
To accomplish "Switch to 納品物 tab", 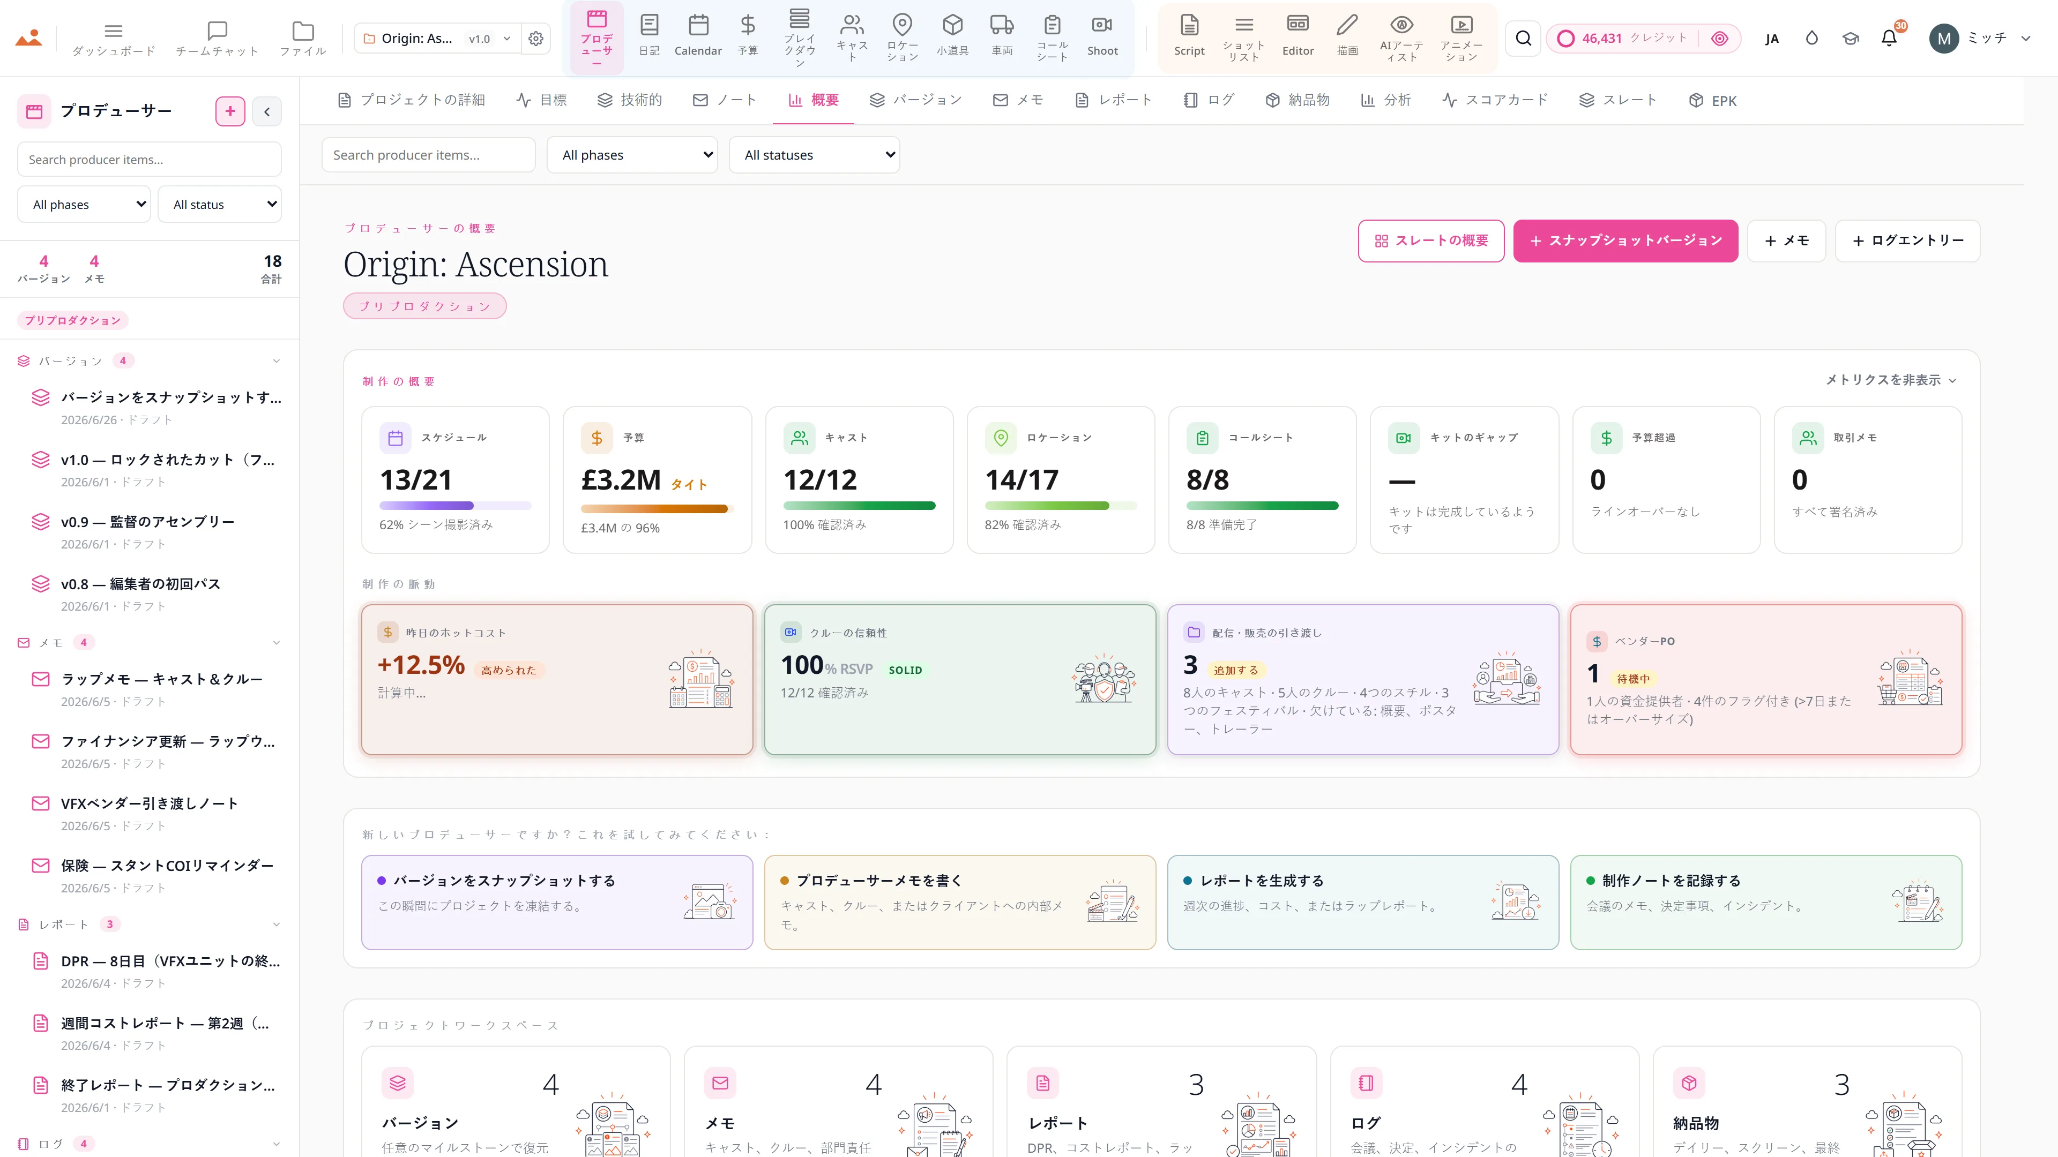I will click(x=1298, y=101).
